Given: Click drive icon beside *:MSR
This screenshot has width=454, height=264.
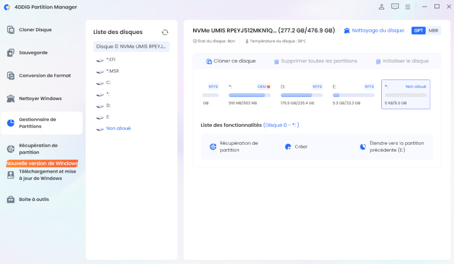Looking at the screenshot, I should click(x=100, y=72).
